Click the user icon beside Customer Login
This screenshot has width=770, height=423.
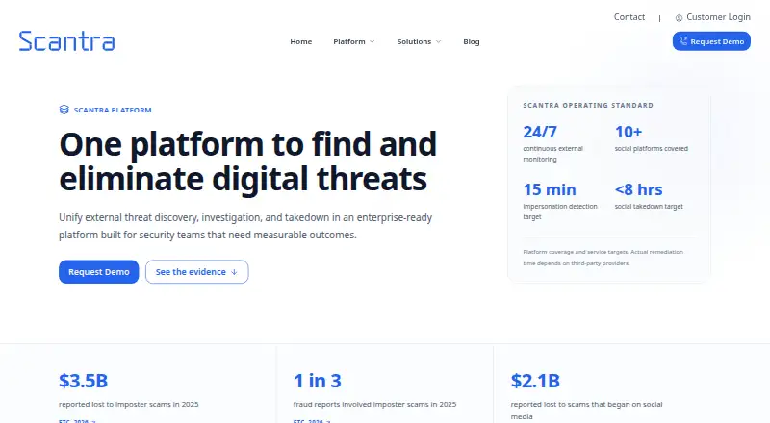tap(679, 18)
